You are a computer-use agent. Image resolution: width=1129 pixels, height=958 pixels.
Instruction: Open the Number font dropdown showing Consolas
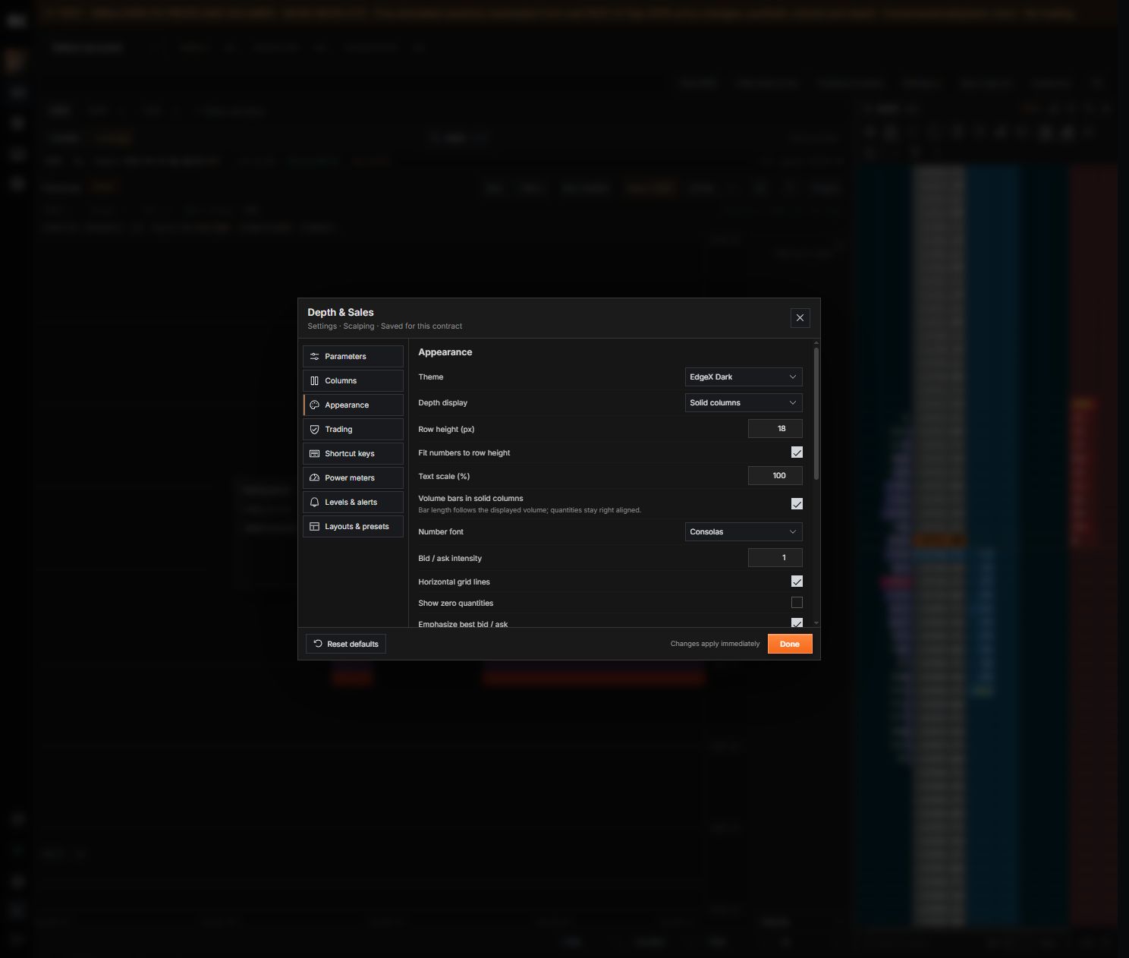coord(744,532)
